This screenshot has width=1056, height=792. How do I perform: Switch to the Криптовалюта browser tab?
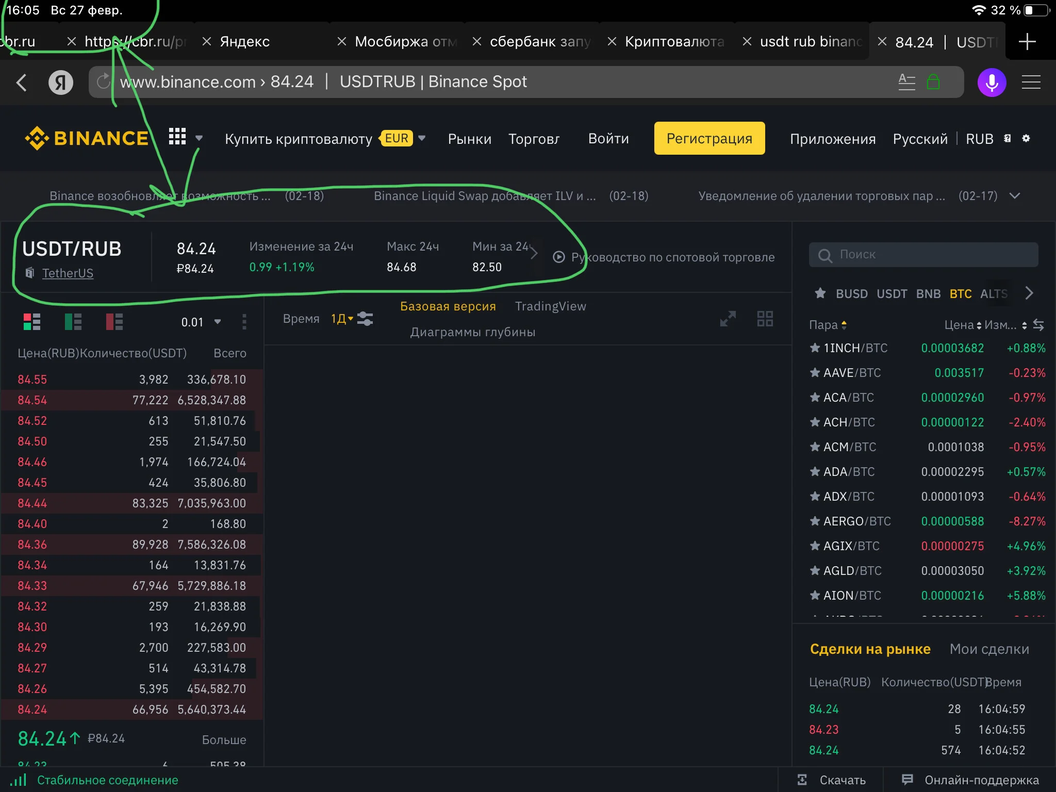(x=674, y=42)
